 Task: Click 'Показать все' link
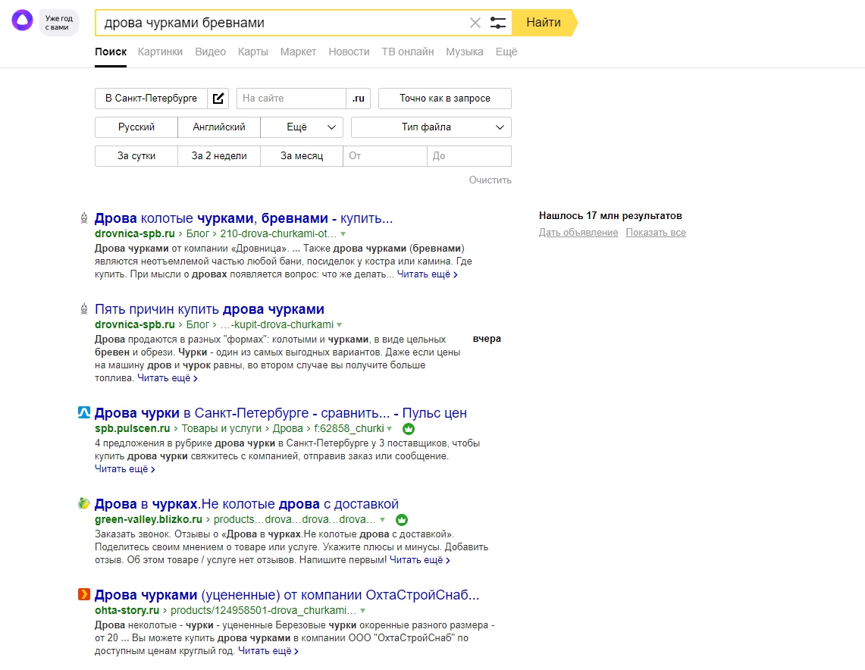point(656,232)
